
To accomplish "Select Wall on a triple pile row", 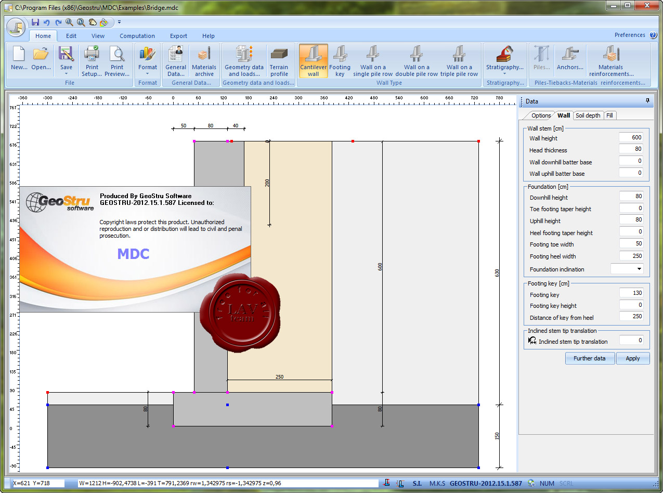I will tap(459, 61).
